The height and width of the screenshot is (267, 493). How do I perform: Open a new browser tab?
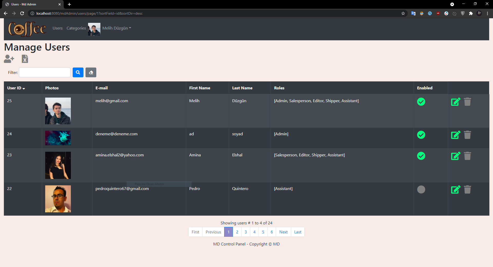[69, 4]
